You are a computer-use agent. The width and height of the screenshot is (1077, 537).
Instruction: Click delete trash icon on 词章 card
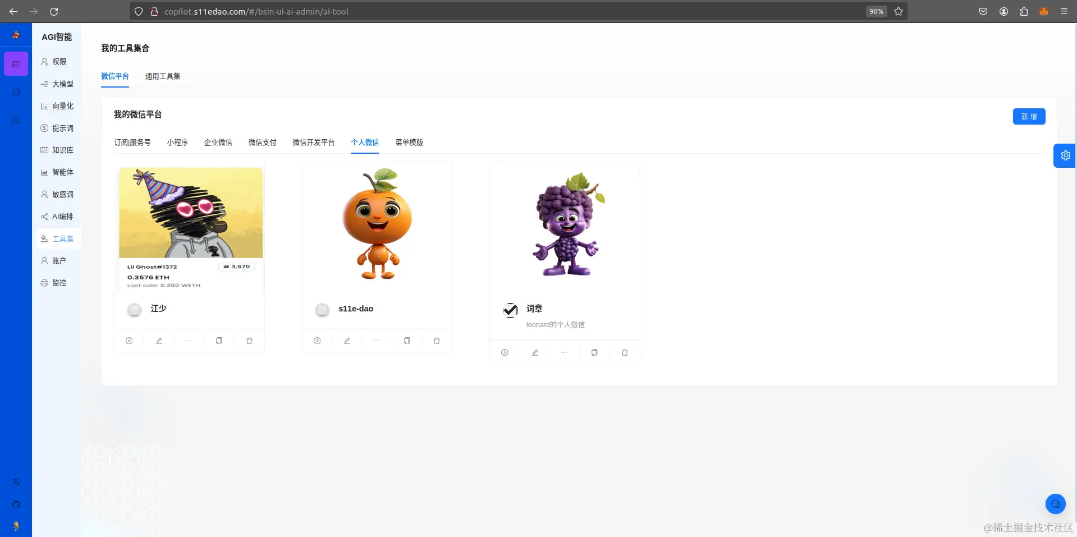click(x=625, y=352)
